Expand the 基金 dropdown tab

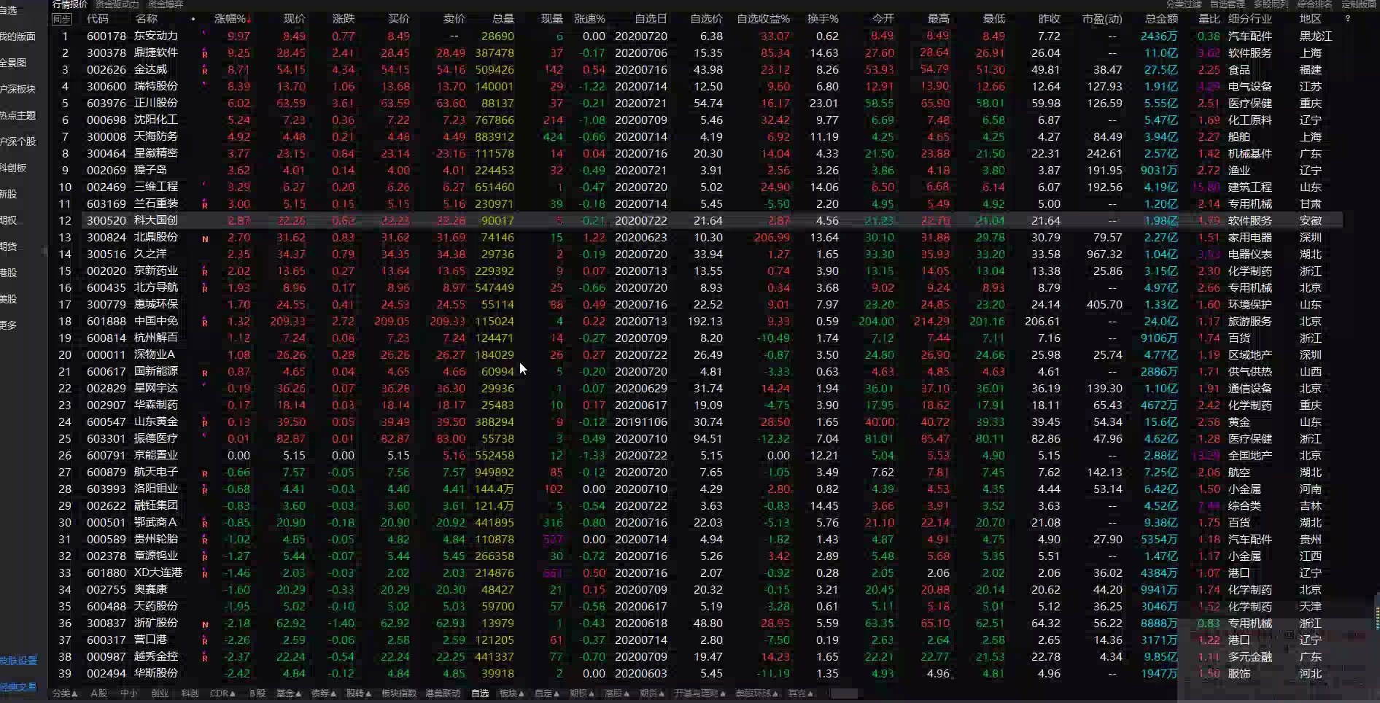coord(289,694)
